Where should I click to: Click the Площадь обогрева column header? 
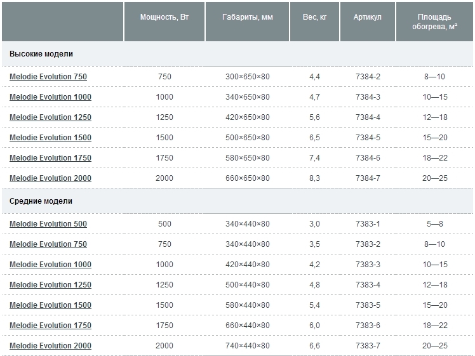434,22
